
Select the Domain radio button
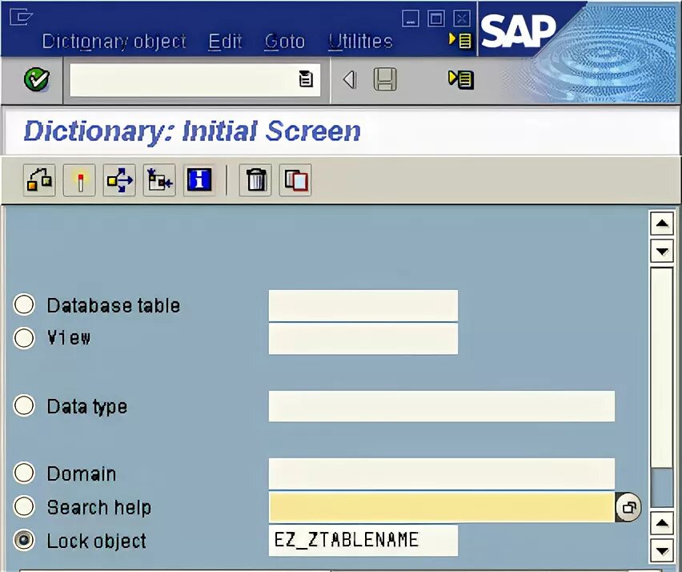[x=24, y=473]
